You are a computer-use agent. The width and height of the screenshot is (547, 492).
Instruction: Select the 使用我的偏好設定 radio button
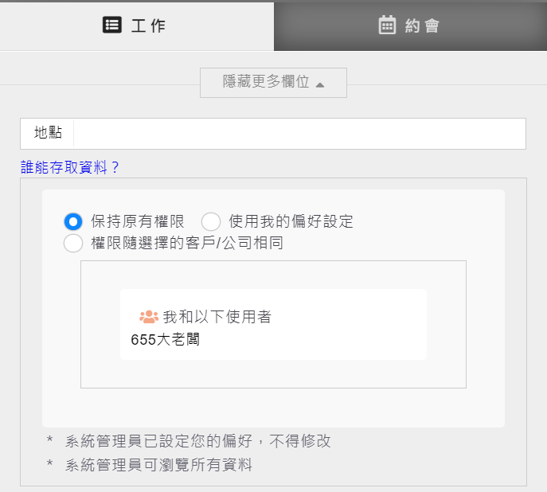coord(211,222)
